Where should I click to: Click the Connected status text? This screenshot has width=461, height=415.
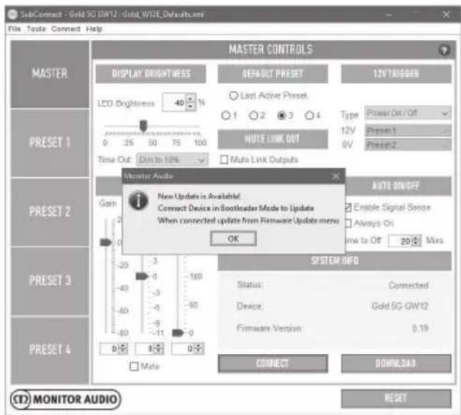pyautogui.click(x=408, y=285)
